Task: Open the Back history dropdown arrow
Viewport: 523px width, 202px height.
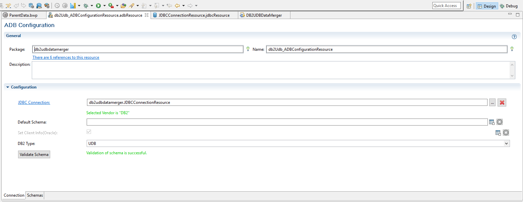Action: point(183,6)
